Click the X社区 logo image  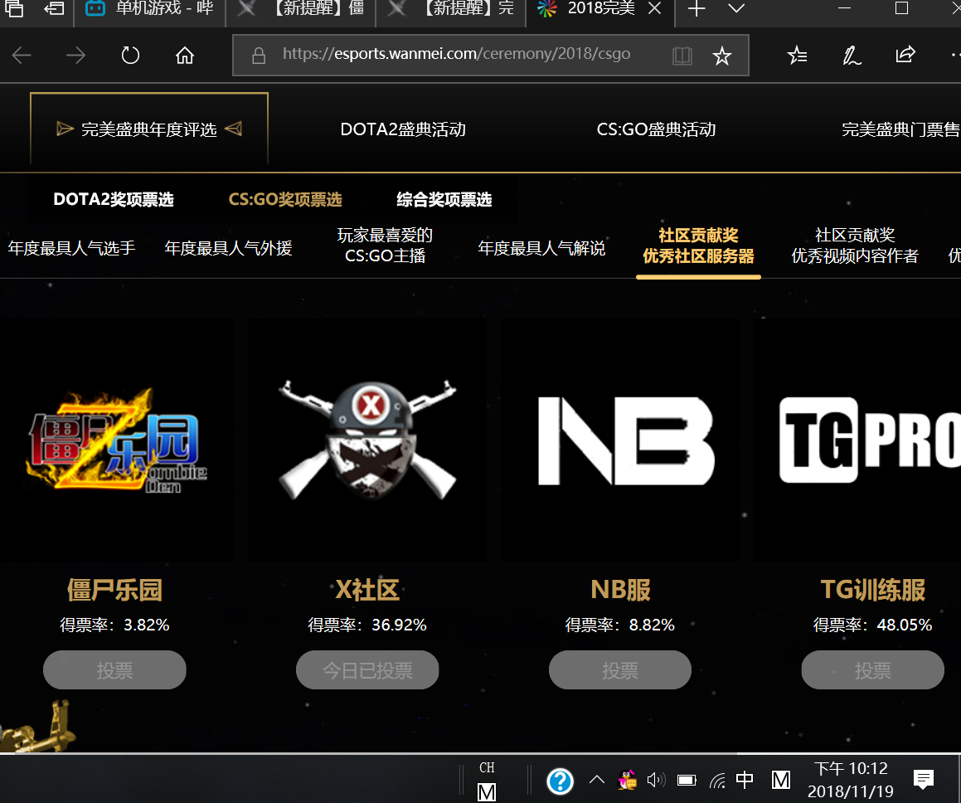tap(367, 439)
